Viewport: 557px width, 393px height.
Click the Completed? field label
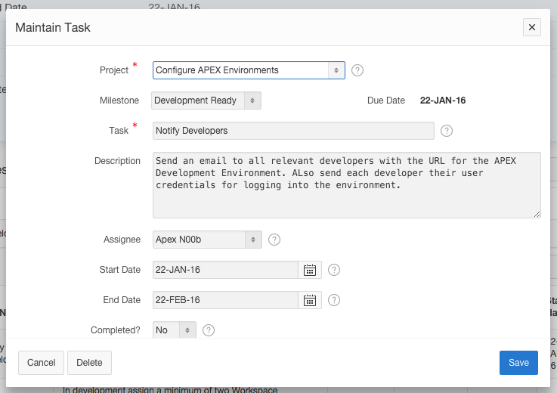(116, 330)
